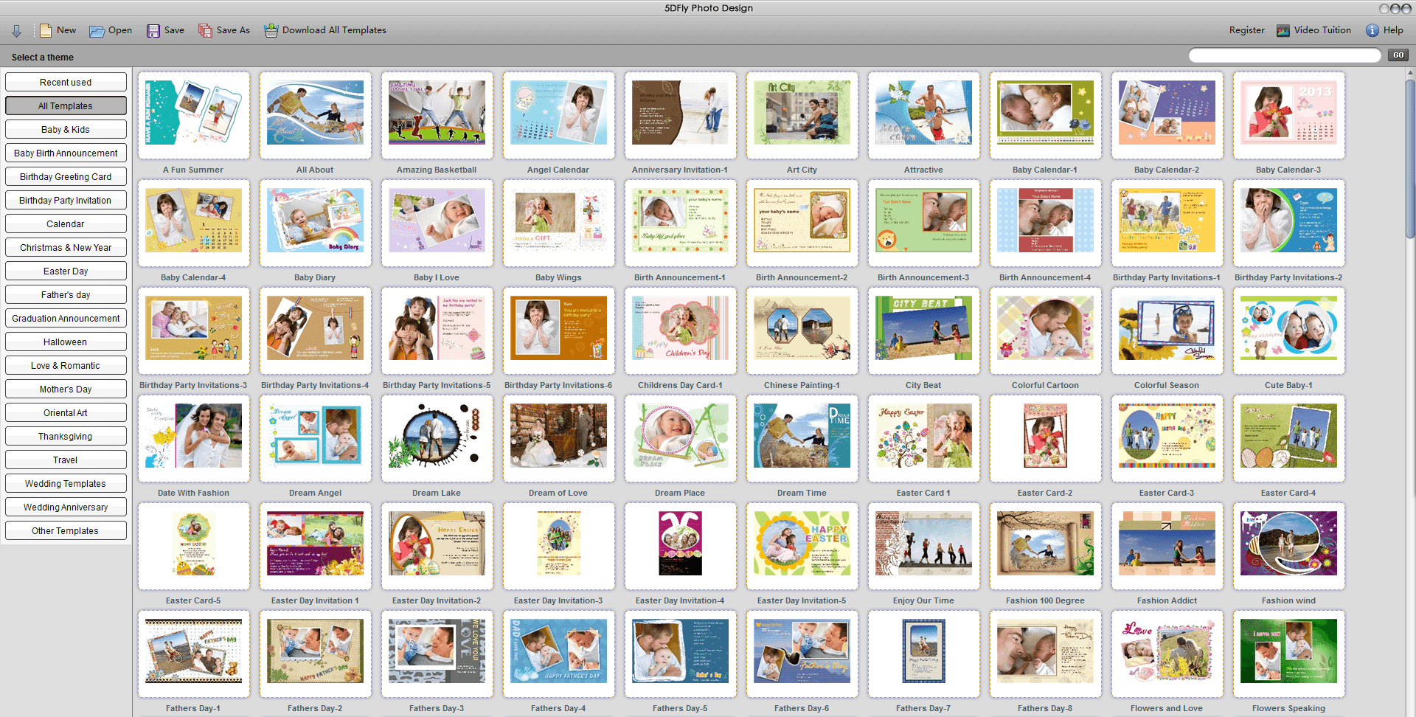Click the New document icon
1416x717 pixels.
click(x=46, y=30)
